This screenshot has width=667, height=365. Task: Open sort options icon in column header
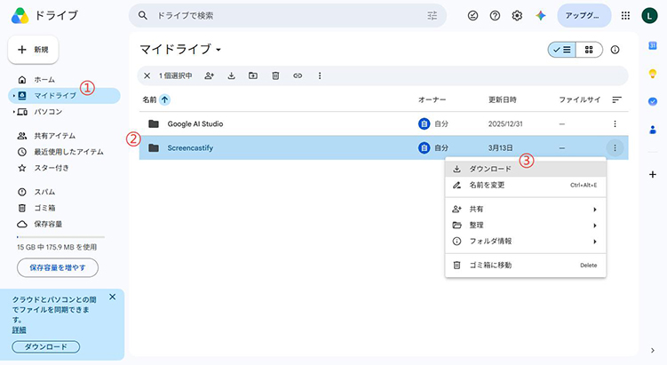click(x=616, y=99)
